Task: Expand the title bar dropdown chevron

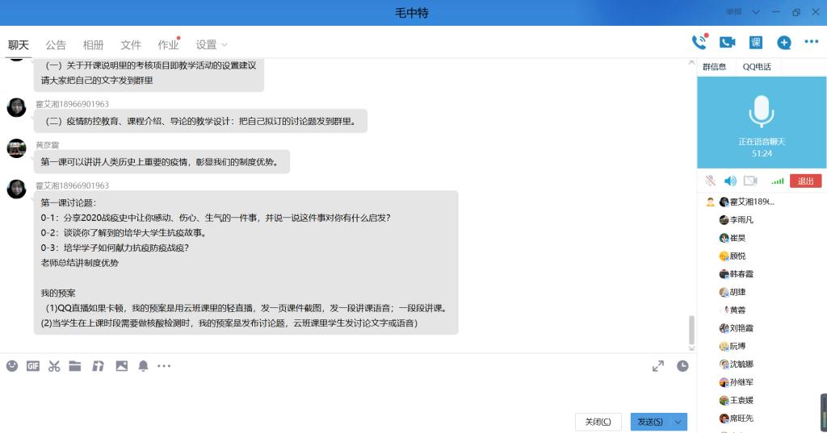Action: pyautogui.click(x=756, y=12)
